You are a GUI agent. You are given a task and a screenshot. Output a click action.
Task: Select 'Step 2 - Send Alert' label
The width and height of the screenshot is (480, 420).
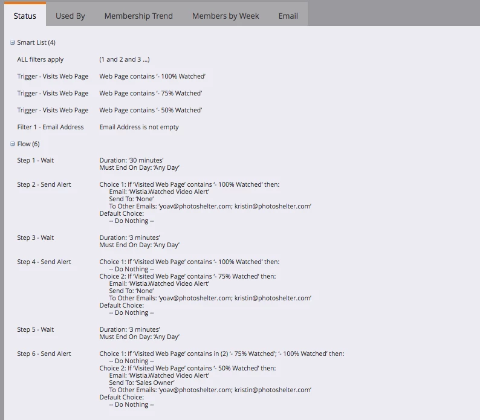(44, 184)
